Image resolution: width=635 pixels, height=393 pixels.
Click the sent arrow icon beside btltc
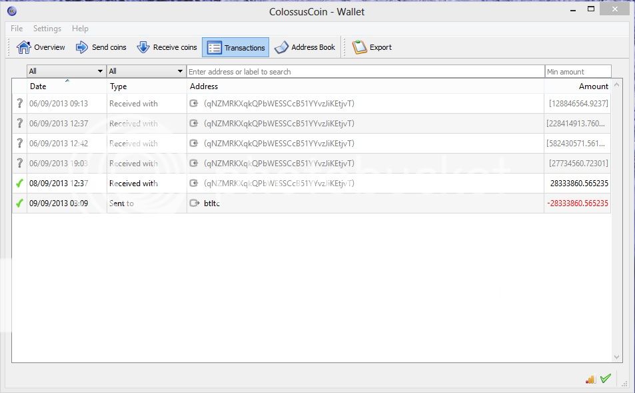pos(195,203)
